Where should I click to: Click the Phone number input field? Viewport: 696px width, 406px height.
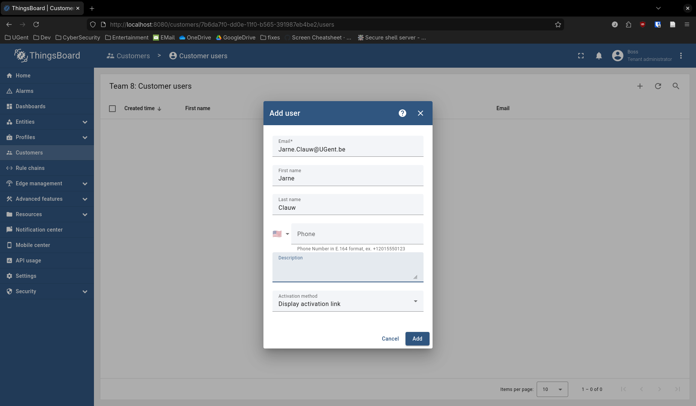coord(357,234)
